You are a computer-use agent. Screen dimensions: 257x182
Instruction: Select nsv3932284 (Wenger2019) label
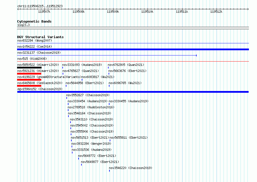(x=91, y=144)
